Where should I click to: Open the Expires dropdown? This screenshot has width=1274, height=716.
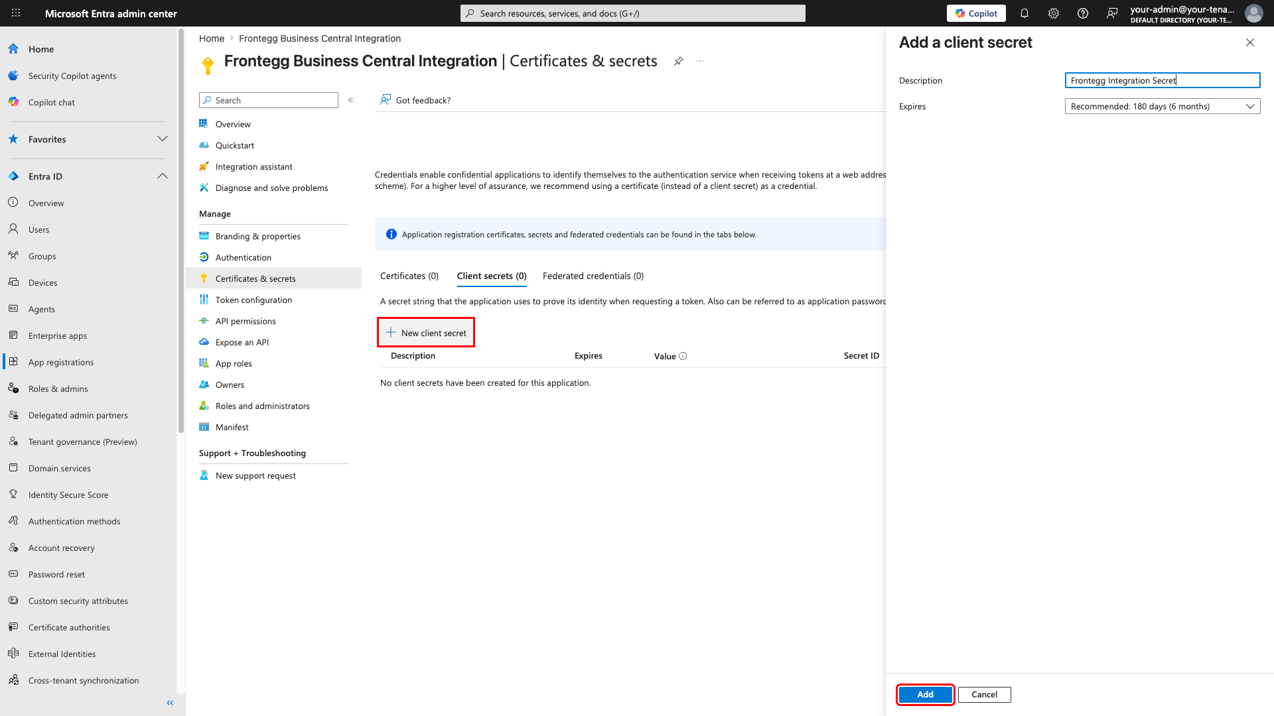pos(1163,106)
